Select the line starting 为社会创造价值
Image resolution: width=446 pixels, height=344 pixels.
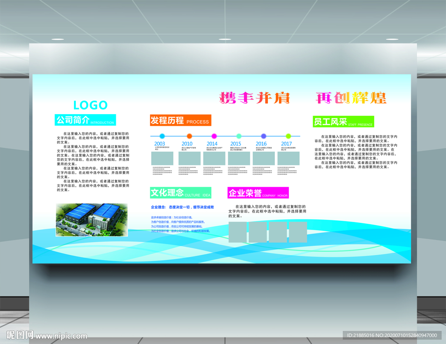(180, 231)
